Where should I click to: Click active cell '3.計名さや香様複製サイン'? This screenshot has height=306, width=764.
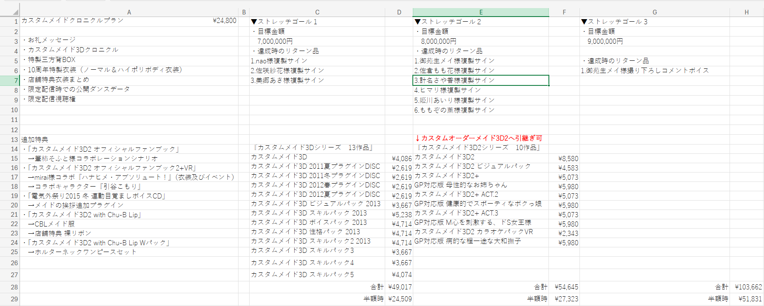pyautogui.click(x=481, y=80)
